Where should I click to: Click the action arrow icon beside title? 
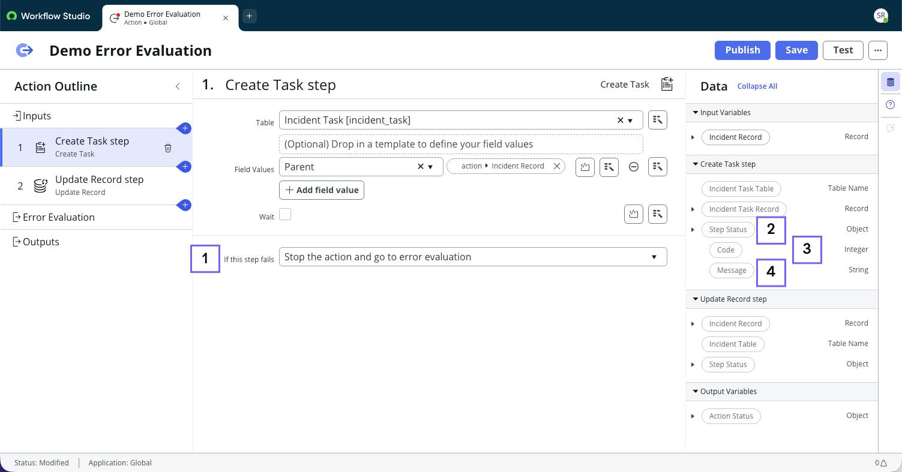pos(24,50)
